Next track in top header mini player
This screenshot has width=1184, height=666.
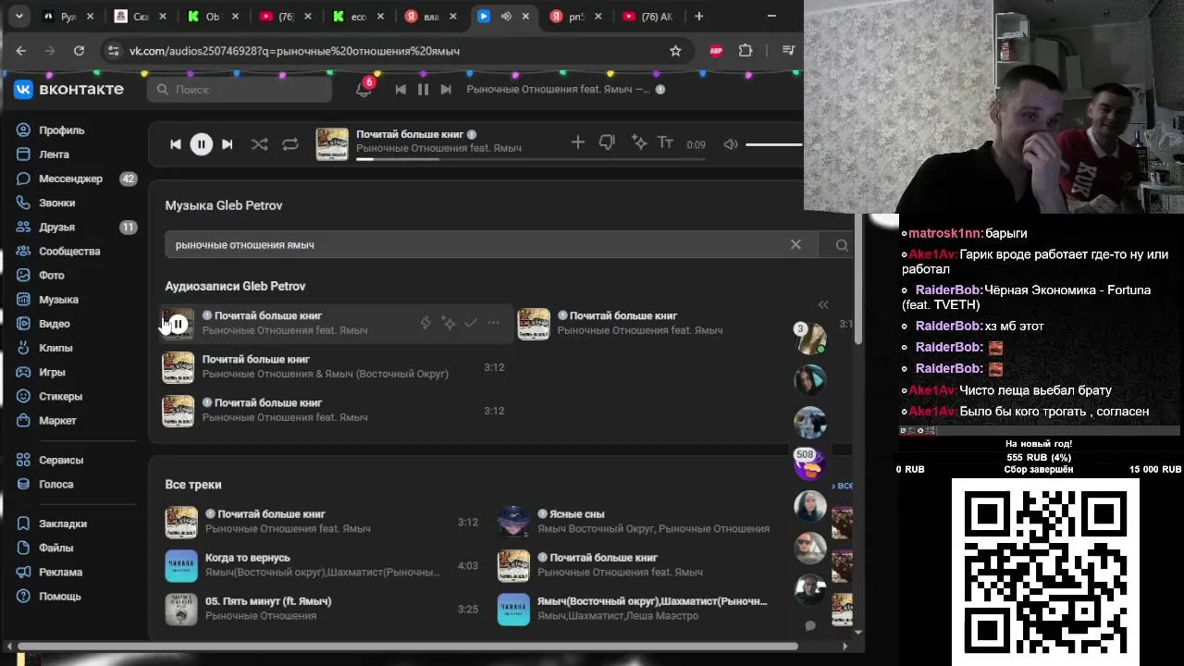pyautogui.click(x=446, y=90)
